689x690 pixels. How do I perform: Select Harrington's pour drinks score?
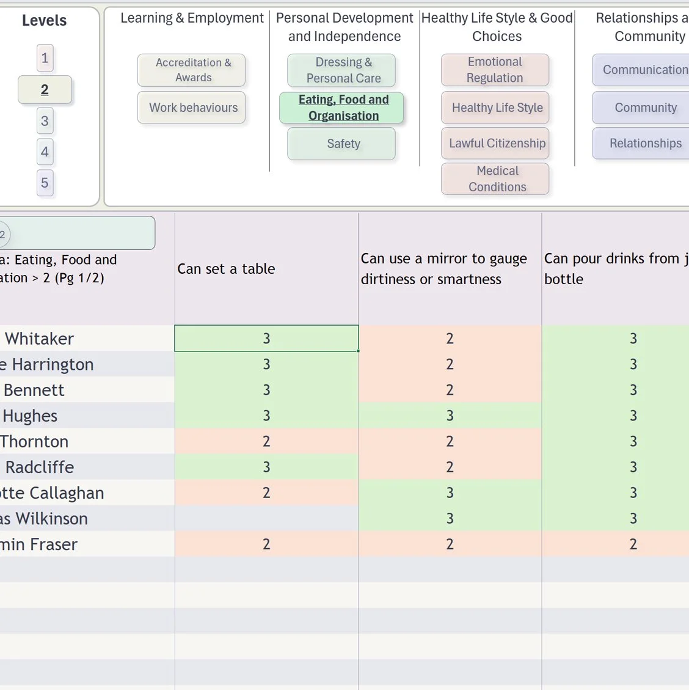pyautogui.click(x=616, y=364)
